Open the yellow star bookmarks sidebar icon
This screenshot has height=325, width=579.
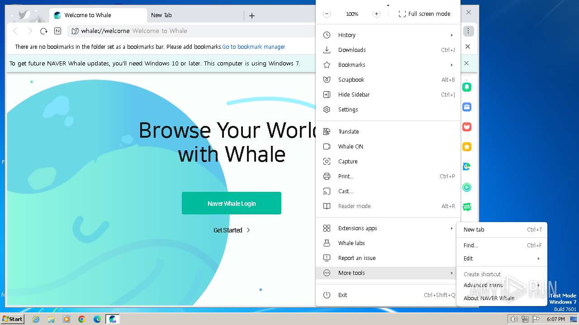point(467,147)
